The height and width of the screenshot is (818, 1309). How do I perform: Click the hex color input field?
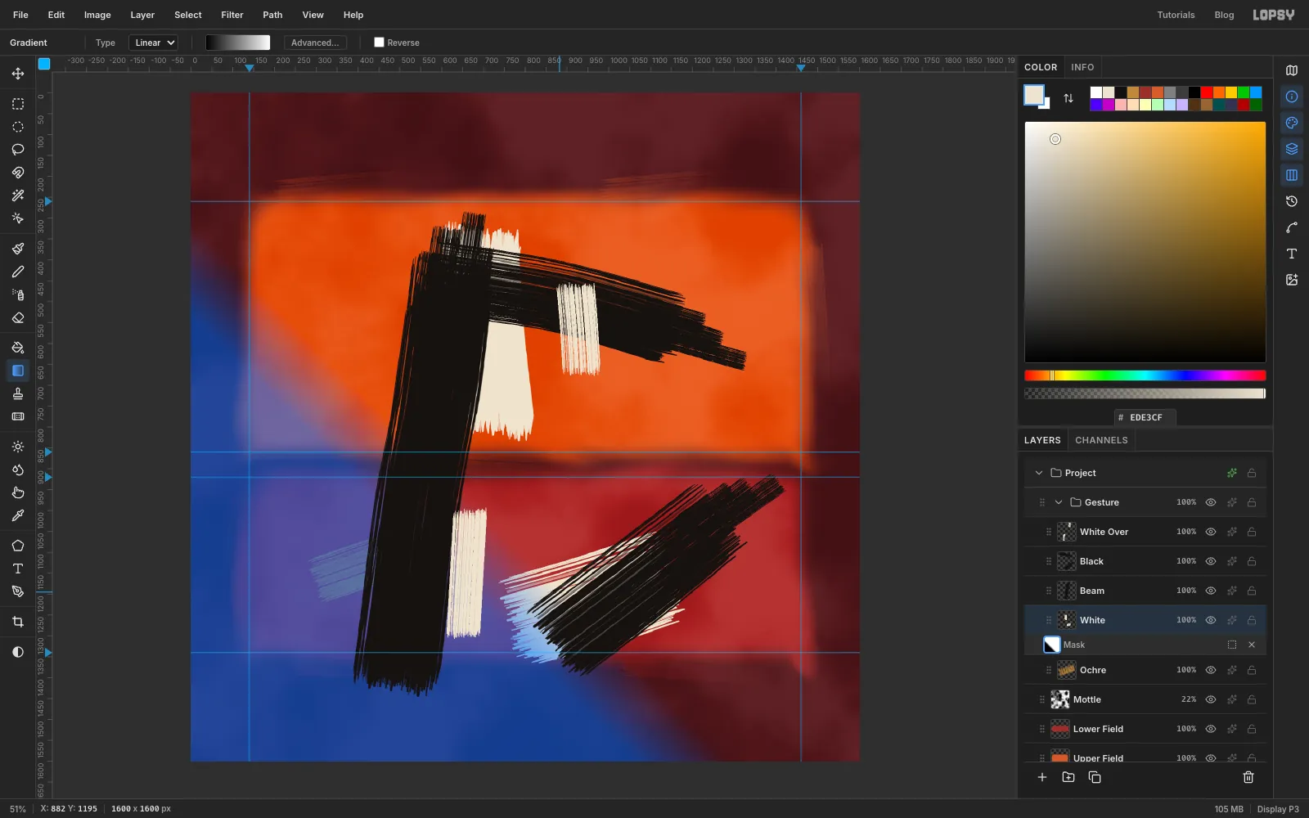pos(1145,417)
